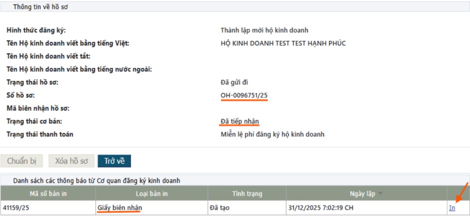The width and height of the screenshot is (470, 216).
Task: Click 'HỘ KINH DOANH TEST TEST HẠNH PHÚC'
Action: point(283,43)
